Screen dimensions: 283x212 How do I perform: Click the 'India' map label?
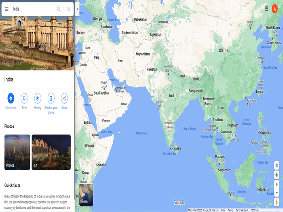pos(173,96)
